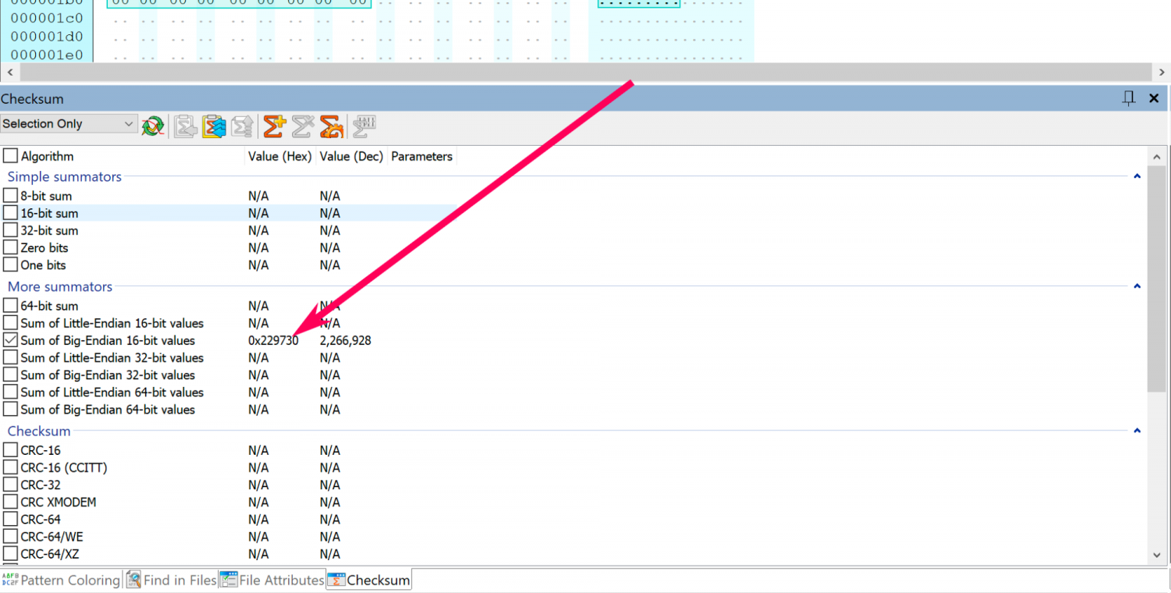Click the hex value 0x229730
The image size is (1171, 593).
click(273, 340)
